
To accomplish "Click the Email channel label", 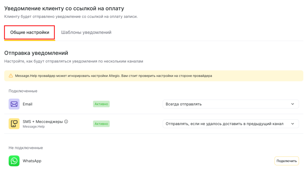I will pyautogui.click(x=28, y=104).
